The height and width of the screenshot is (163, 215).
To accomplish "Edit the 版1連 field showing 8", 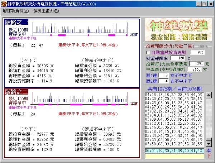I will (163, 75).
